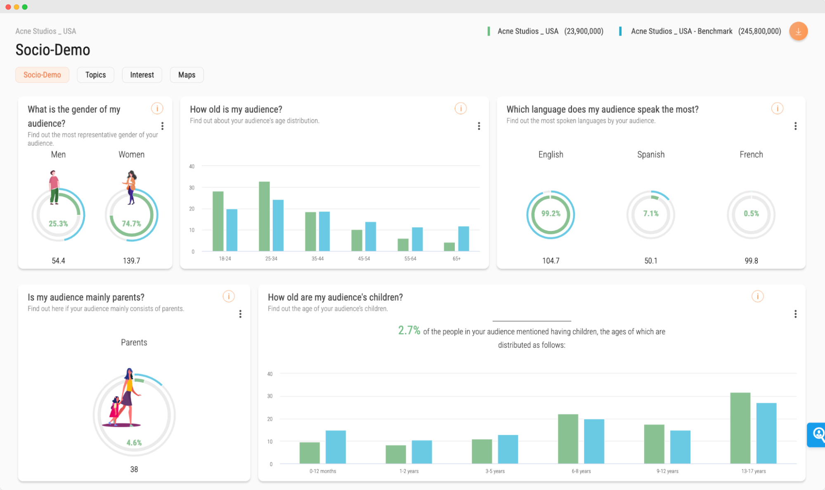Viewport: 825px width, 490px height.
Task: Open info icon on children's age card
Action: [x=757, y=296]
